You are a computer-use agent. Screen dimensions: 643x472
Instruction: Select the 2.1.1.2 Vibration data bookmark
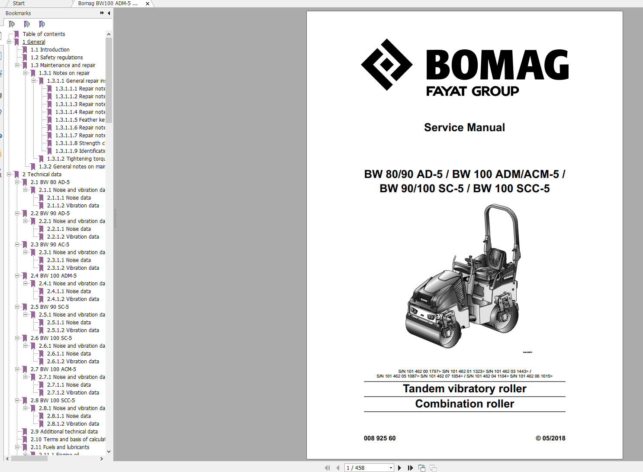tap(73, 206)
